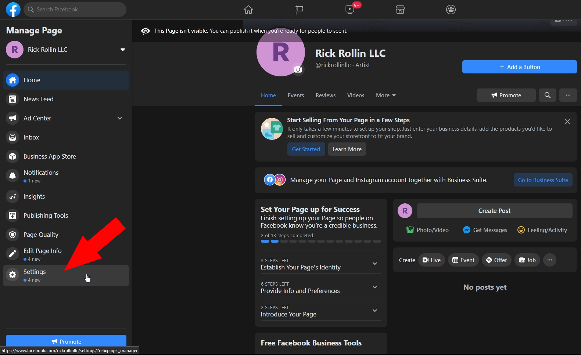
Task: Click the Facebook logo icon
Action: (x=13, y=10)
